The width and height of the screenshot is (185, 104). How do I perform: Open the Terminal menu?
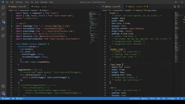click(44, 2)
